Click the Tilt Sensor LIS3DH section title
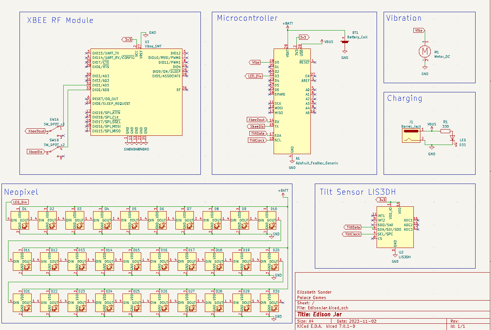Image resolution: width=491 pixels, height=330 pixels. tap(357, 192)
